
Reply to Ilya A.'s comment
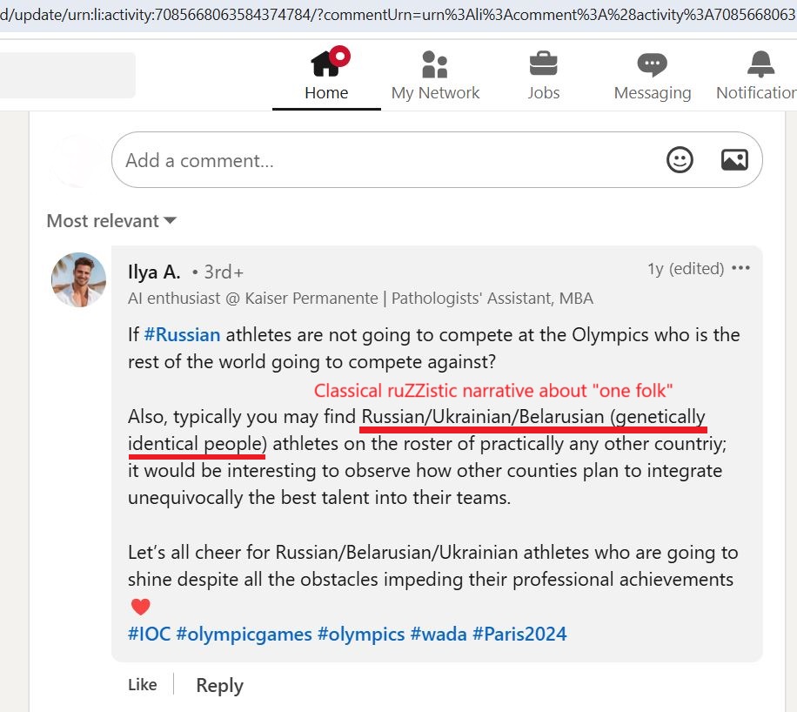point(219,685)
